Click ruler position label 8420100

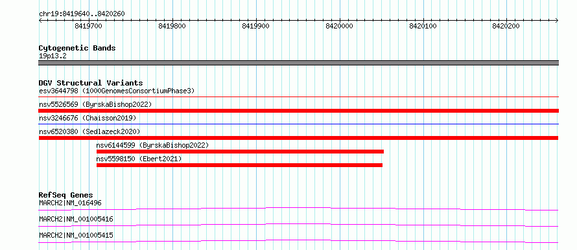(x=423, y=26)
